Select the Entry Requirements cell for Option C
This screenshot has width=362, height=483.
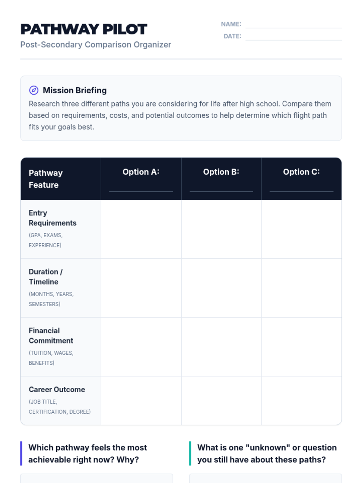301,229
